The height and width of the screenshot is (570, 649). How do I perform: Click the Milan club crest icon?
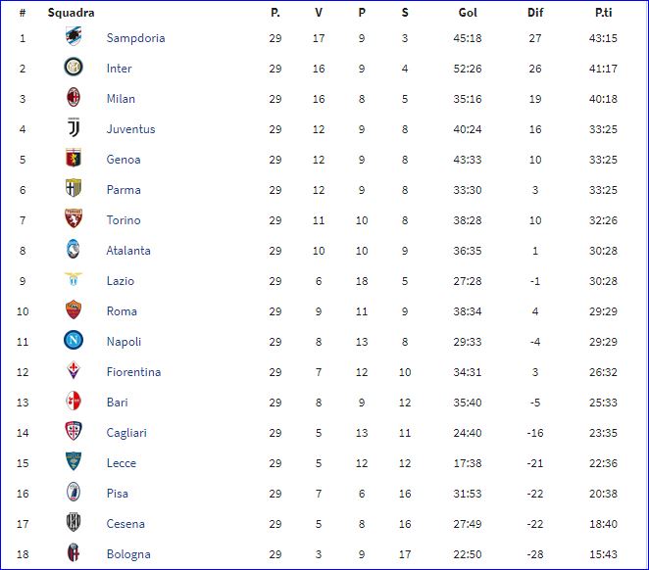pos(74,98)
